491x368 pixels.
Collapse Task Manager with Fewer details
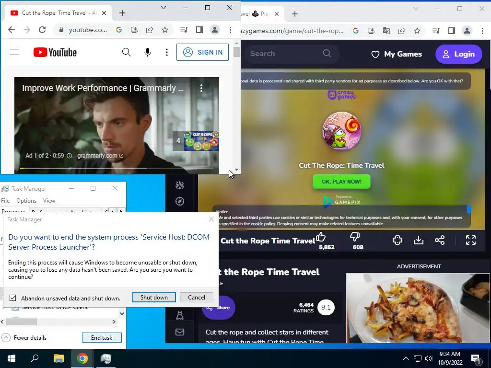24,338
